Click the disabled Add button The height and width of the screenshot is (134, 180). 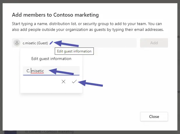pyautogui.click(x=154, y=43)
